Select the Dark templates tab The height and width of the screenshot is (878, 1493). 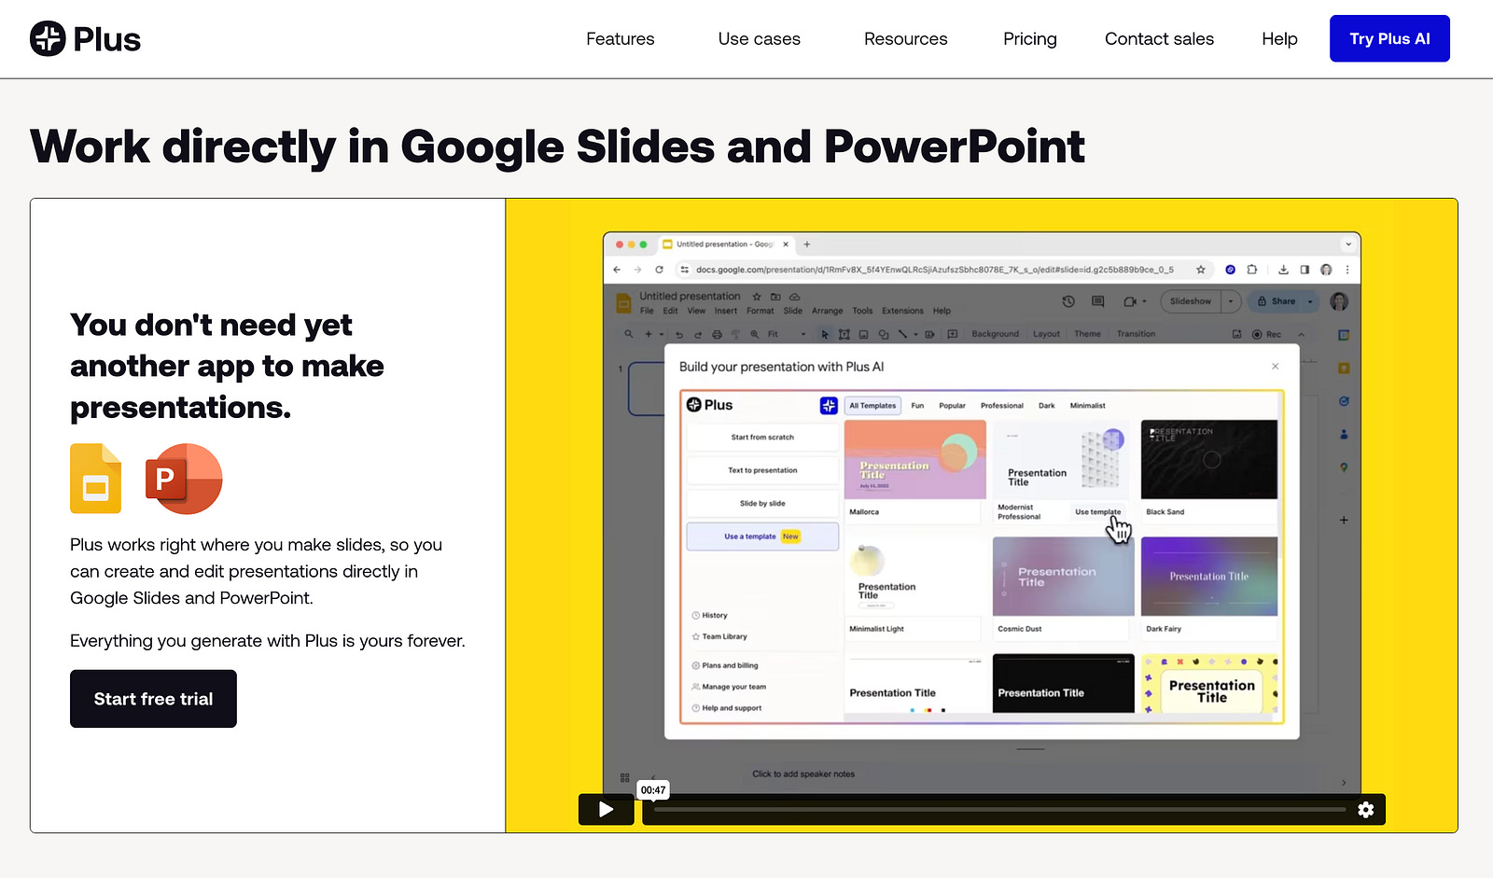click(x=1047, y=406)
